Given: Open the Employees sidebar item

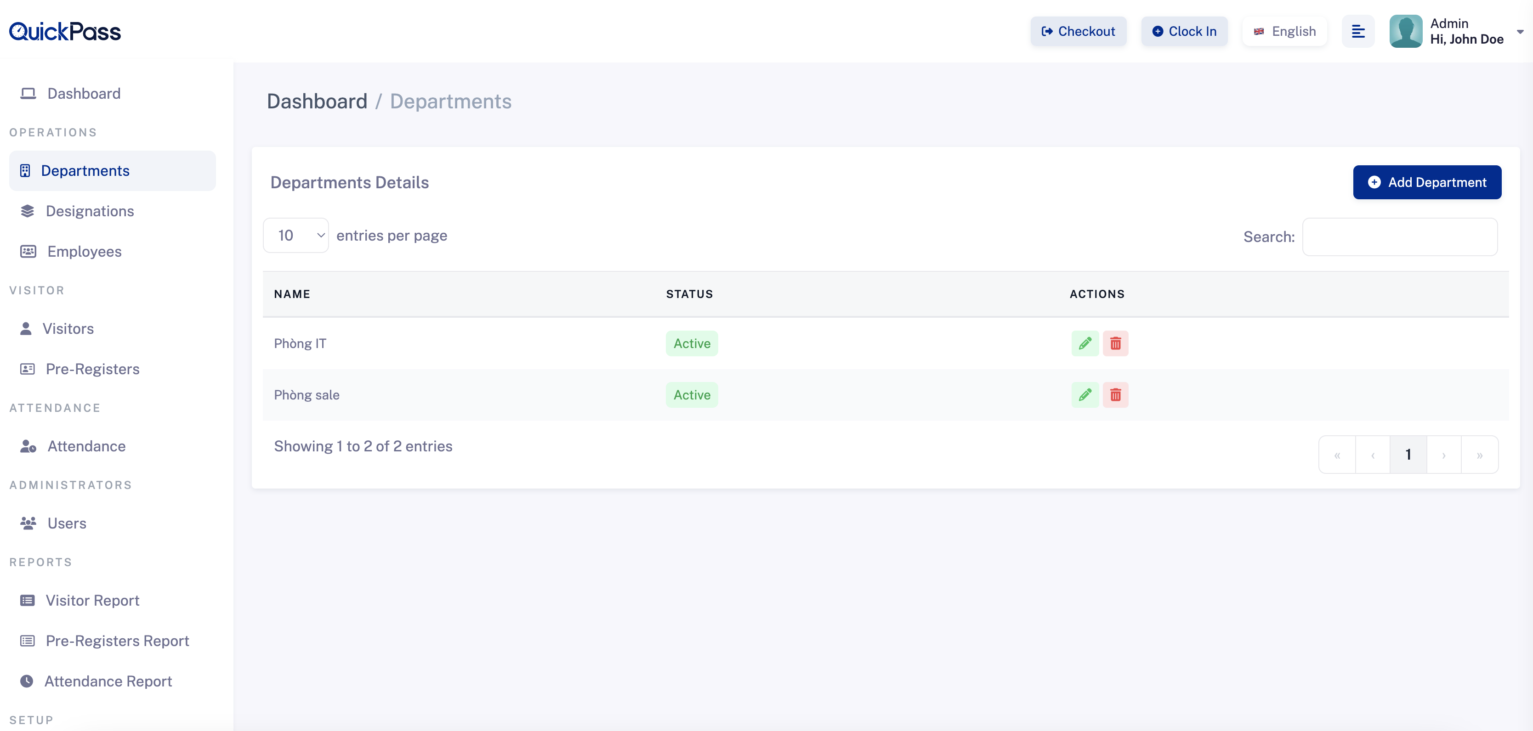Looking at the screenshot, I should (x=85, y=252).
